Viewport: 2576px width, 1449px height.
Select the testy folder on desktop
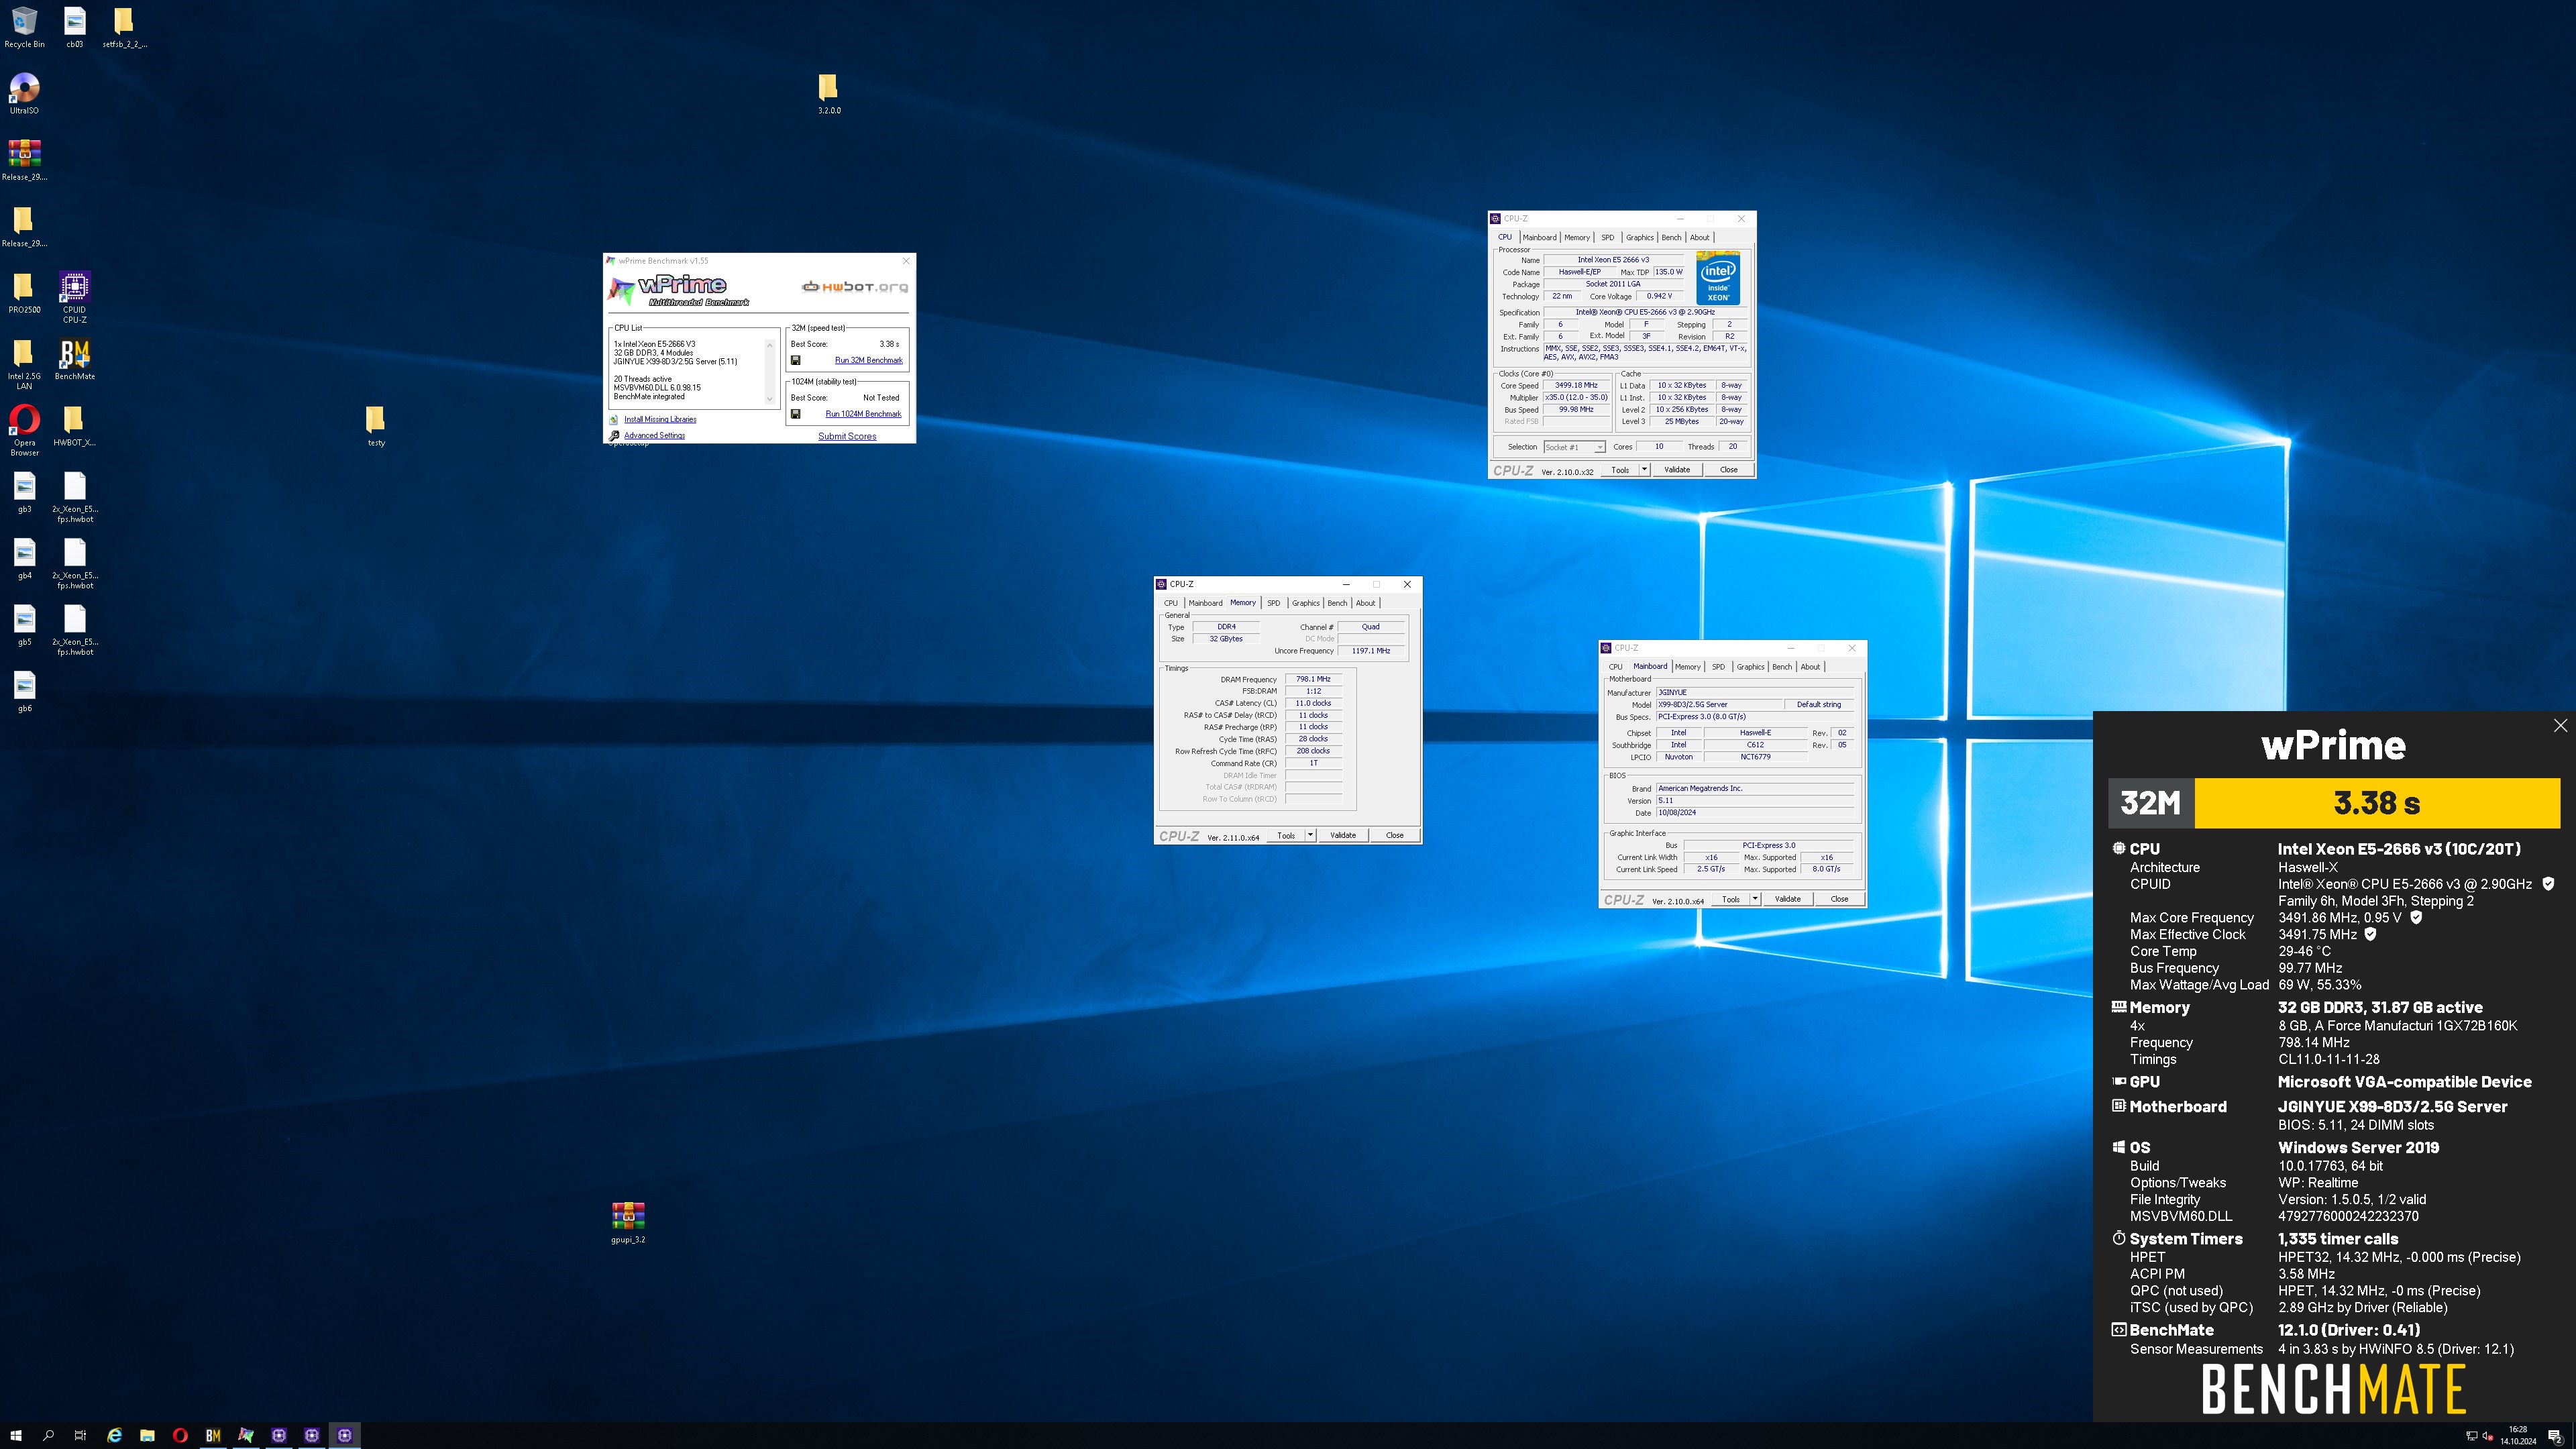[376, 426]
